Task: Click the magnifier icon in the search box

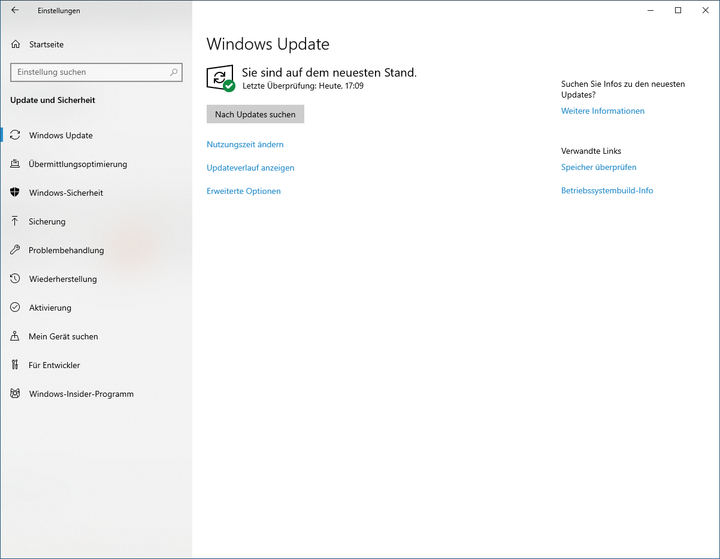Action: point(174,72)
